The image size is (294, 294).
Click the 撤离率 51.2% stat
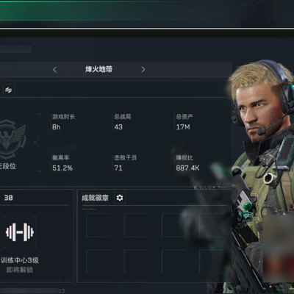62,162
